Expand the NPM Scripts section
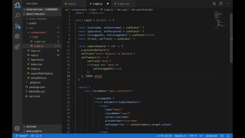 (34, 131)
